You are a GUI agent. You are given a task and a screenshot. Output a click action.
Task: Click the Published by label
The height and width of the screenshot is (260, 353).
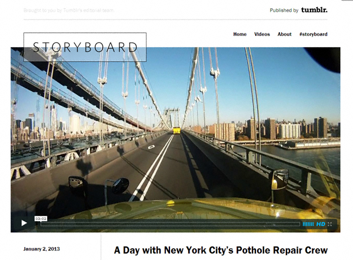point(284,10)
